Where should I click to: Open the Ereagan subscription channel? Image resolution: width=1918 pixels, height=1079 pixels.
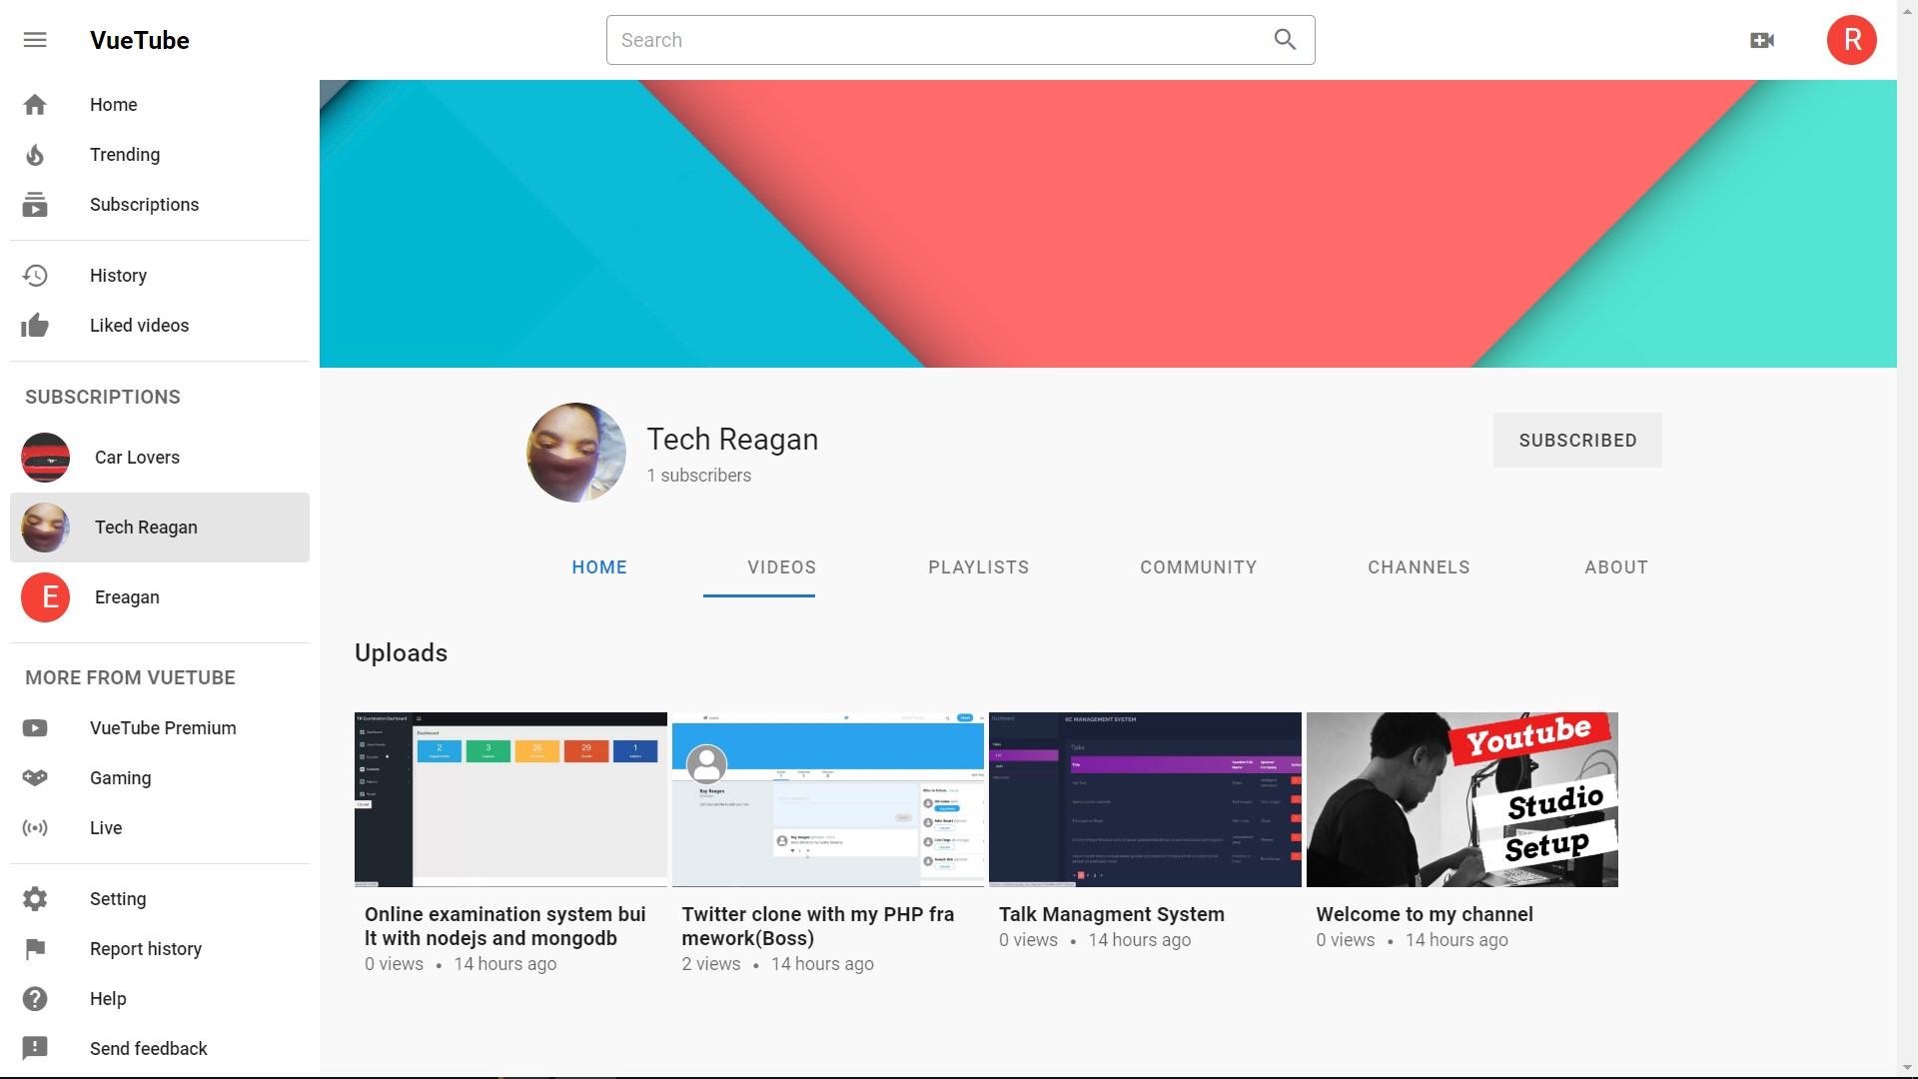pos(127,597)
